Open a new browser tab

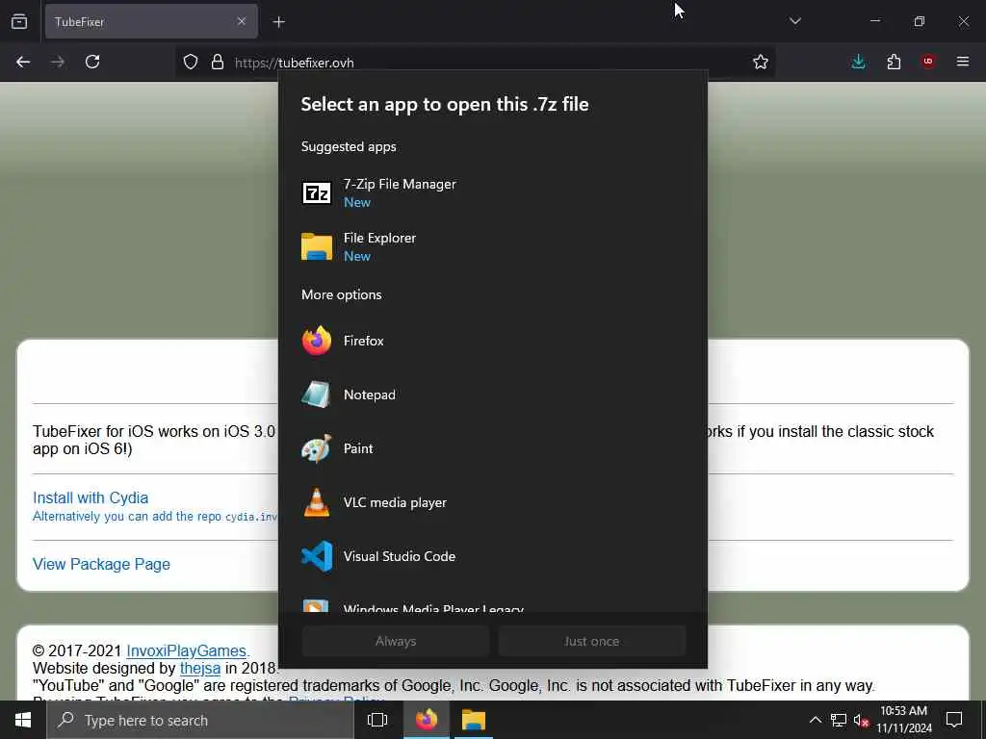coord(278,21)
